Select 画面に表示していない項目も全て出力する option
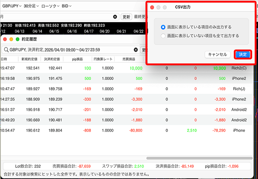The width and height of the screenshot is (258, 179). 163,36
